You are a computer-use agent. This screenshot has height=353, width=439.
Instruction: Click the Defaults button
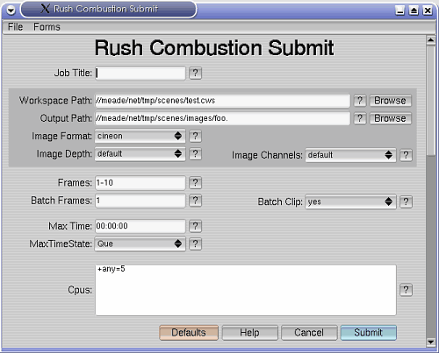(x=189, y=333)
